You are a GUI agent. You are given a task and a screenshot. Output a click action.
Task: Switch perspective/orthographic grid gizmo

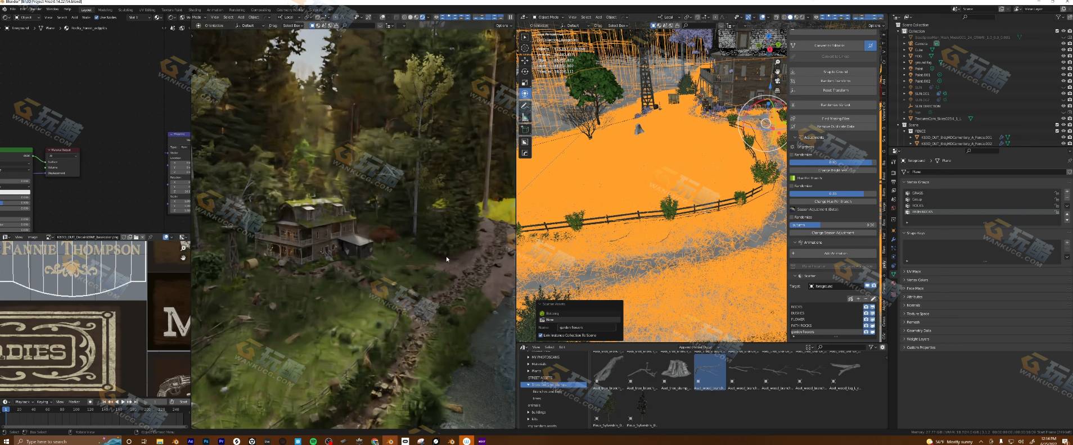pos(777,90)
